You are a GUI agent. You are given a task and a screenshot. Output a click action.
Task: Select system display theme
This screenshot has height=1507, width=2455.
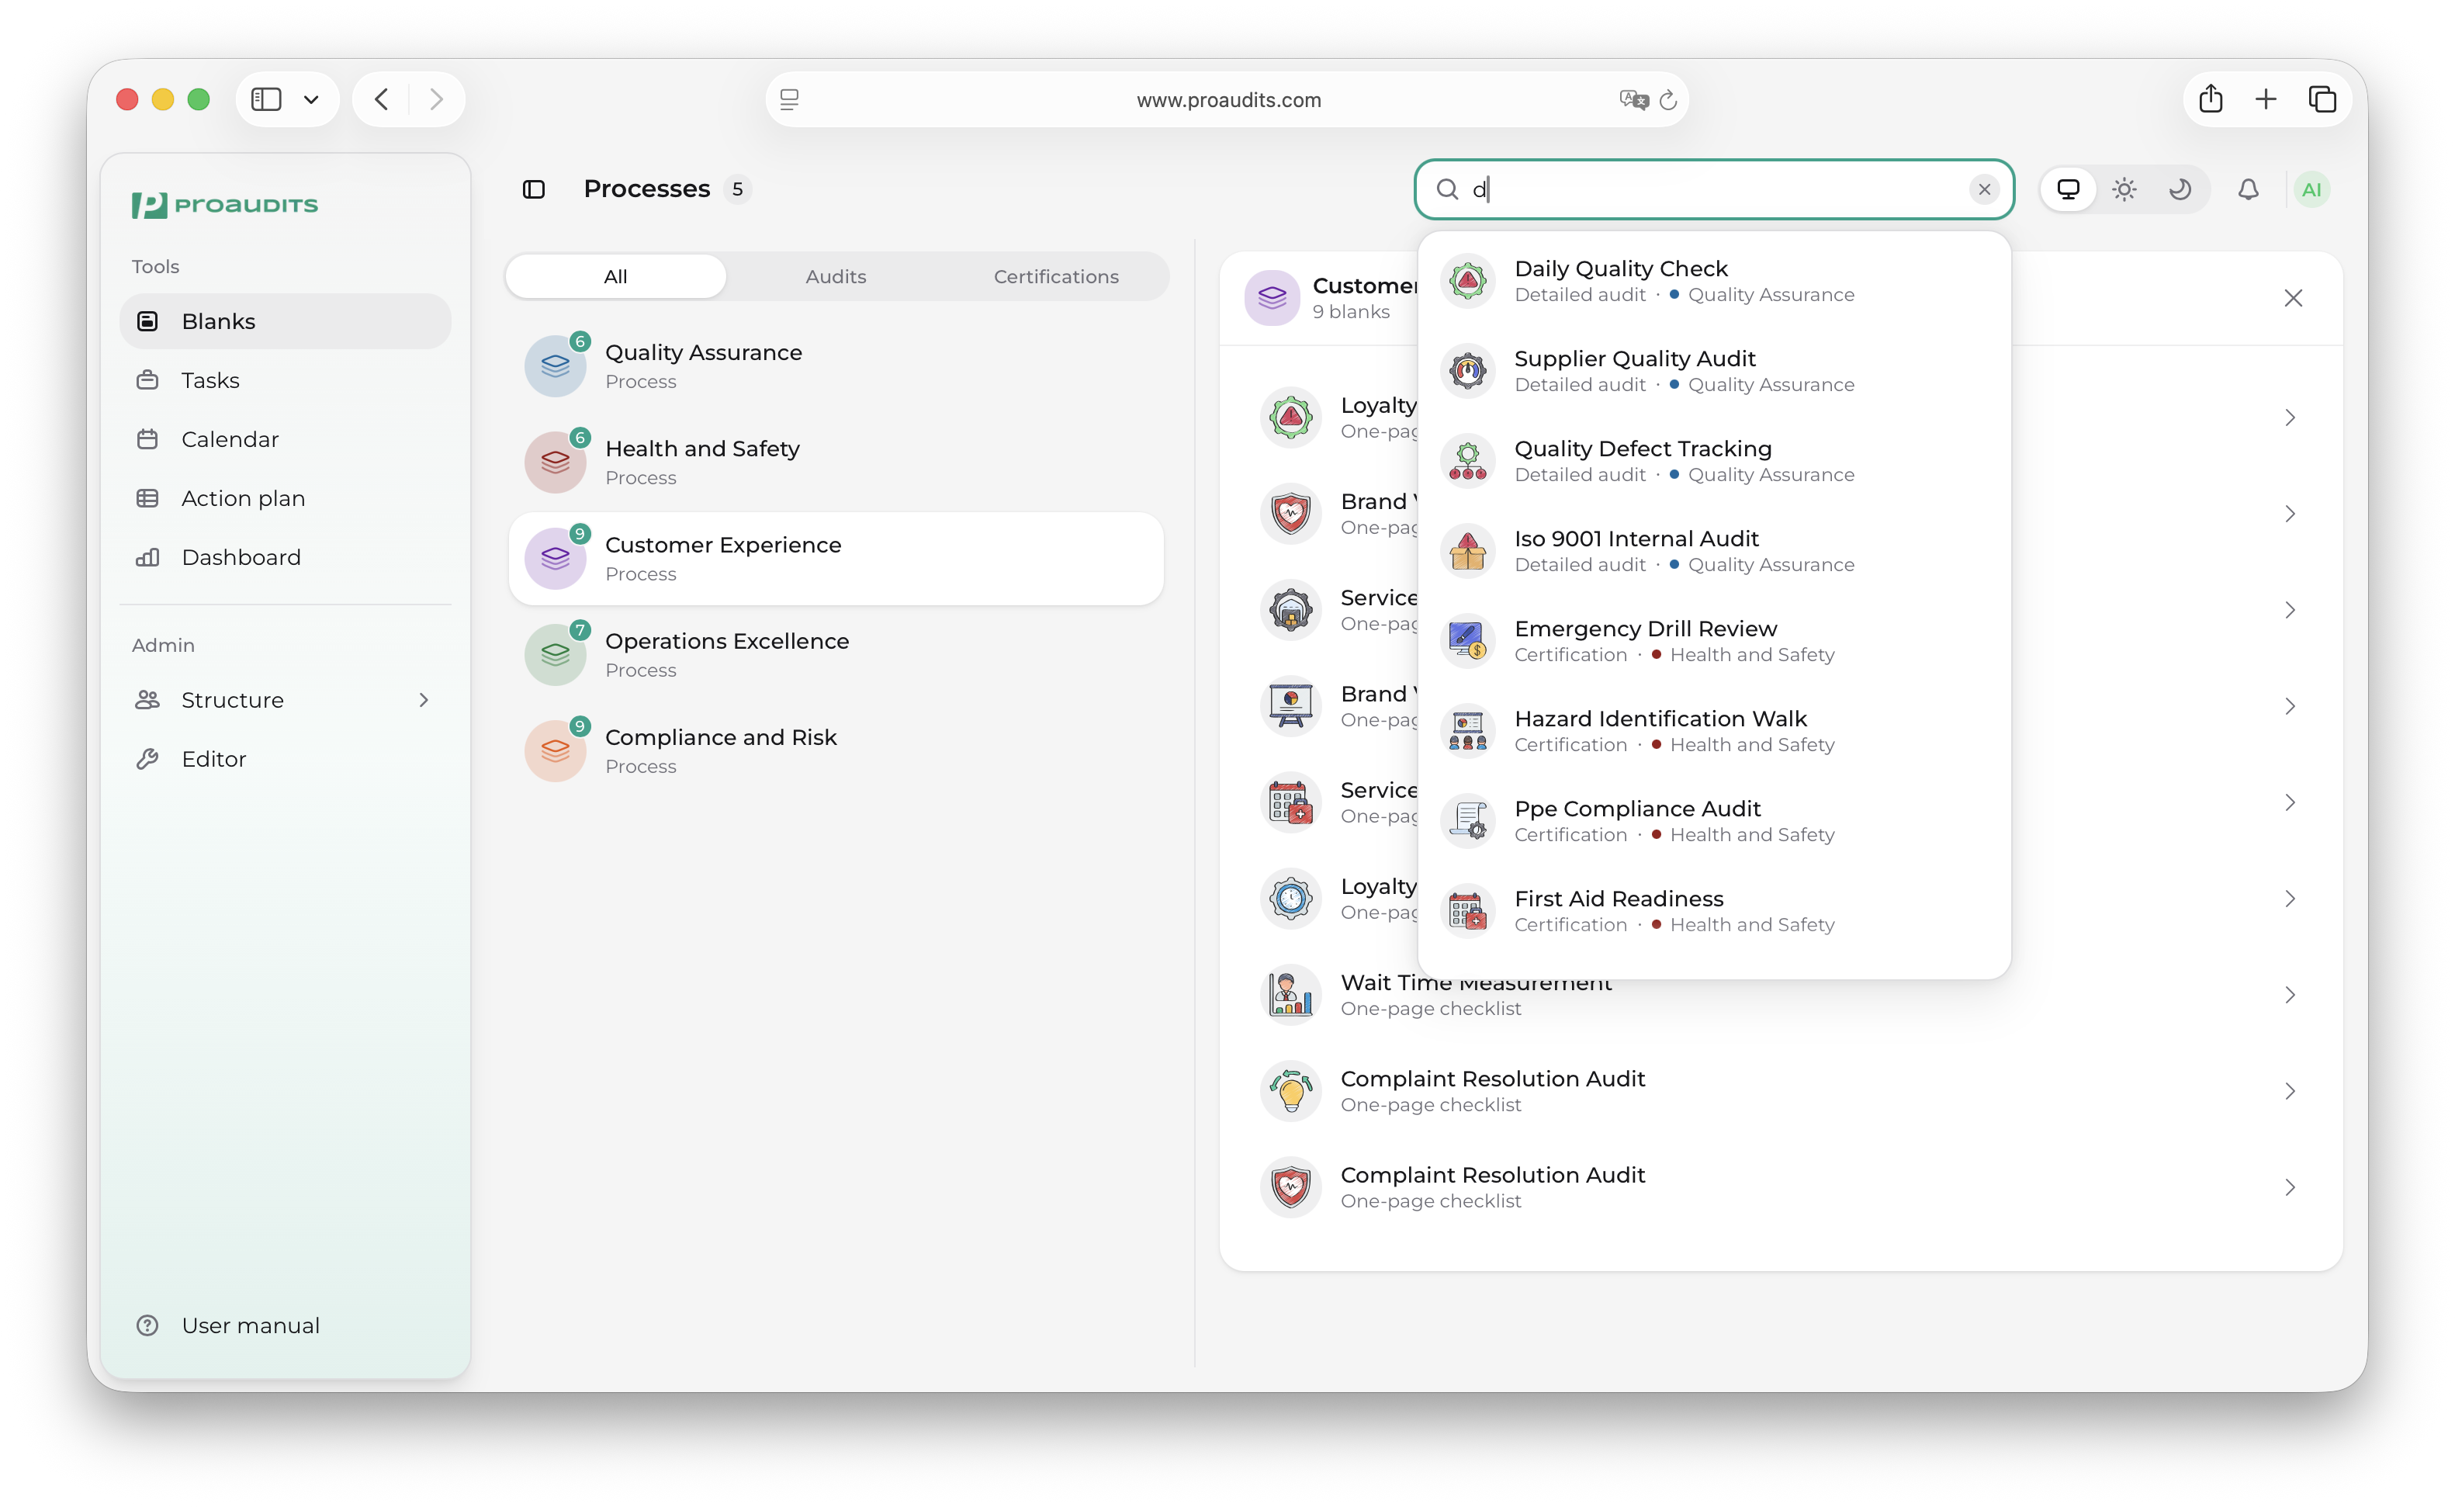tap(2067, 189)
